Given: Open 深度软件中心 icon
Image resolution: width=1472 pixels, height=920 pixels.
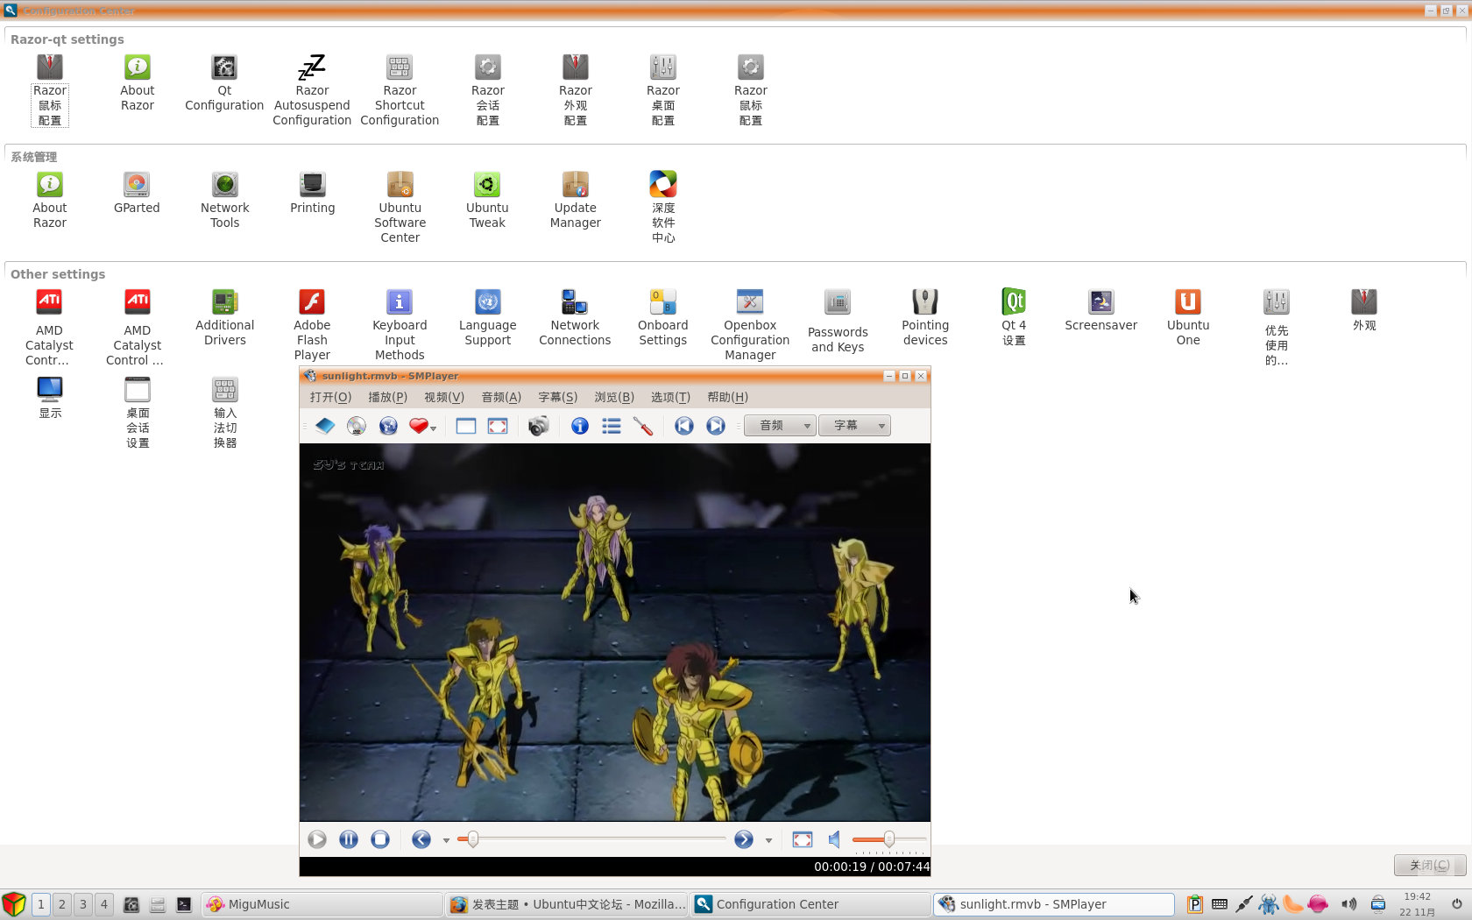Looking at the screenshot, I should tap(663, 208).
